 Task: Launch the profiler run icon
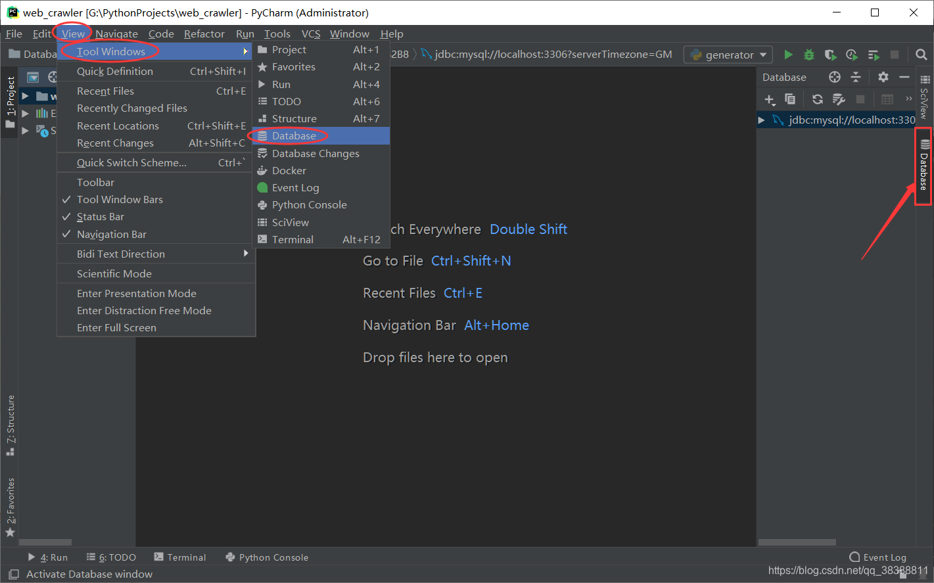pos(852,55)
